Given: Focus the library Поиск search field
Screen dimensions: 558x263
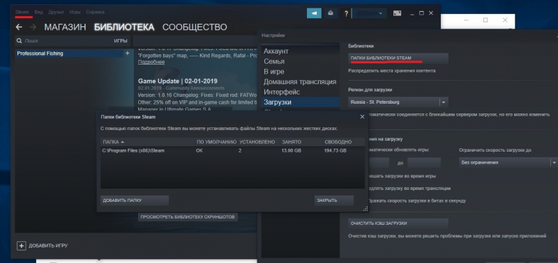Looking at the screenshot, I should click(x=64, y=41).
